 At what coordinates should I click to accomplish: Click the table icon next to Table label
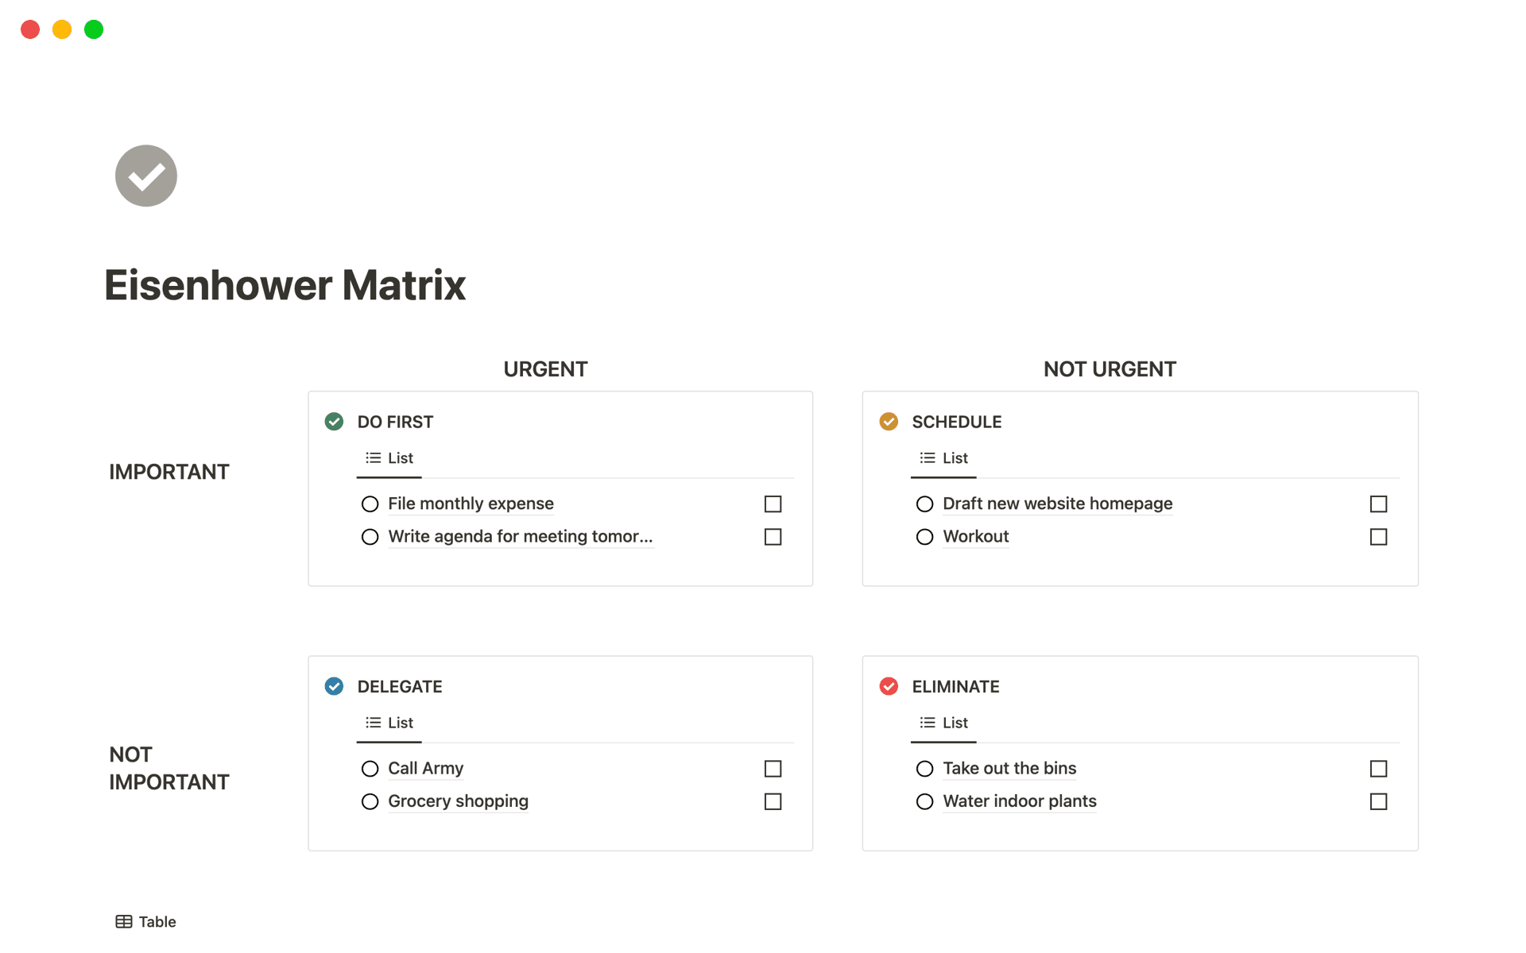pyautogui.click(x=125, y=921)
